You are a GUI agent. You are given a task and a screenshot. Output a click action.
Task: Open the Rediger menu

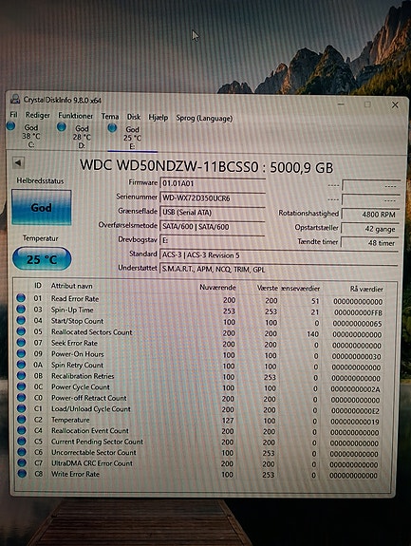click(38, 115)
